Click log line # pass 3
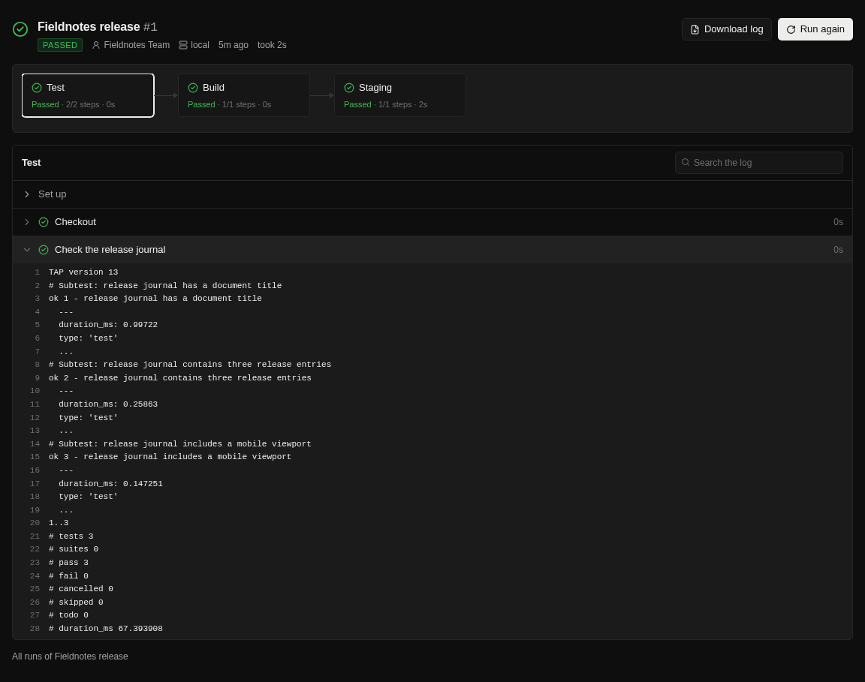865x682 pixels. (68, 563)
